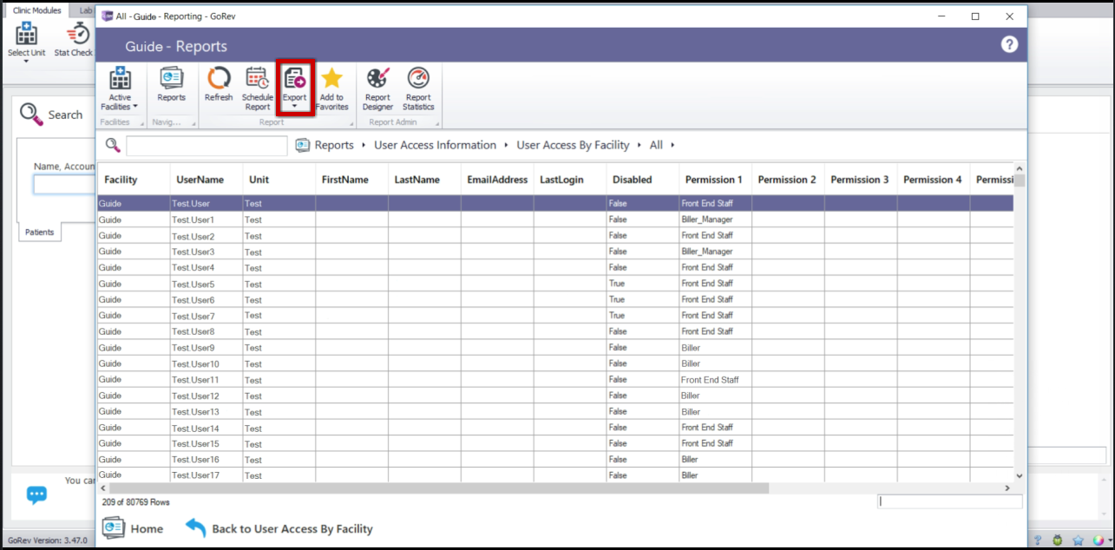The width and height of the screenshot is (1115, 550).
Task: Focus the report search field next to the magnifier
Action: pos(207,146)
